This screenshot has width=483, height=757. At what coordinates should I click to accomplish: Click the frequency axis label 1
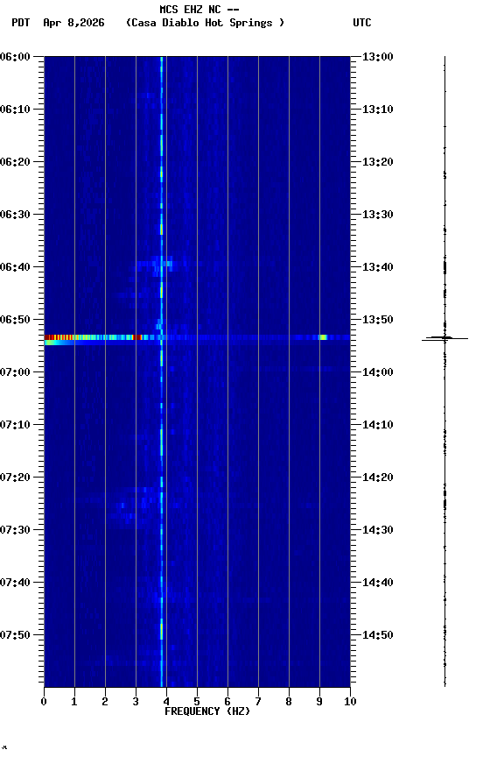(74, 702)
